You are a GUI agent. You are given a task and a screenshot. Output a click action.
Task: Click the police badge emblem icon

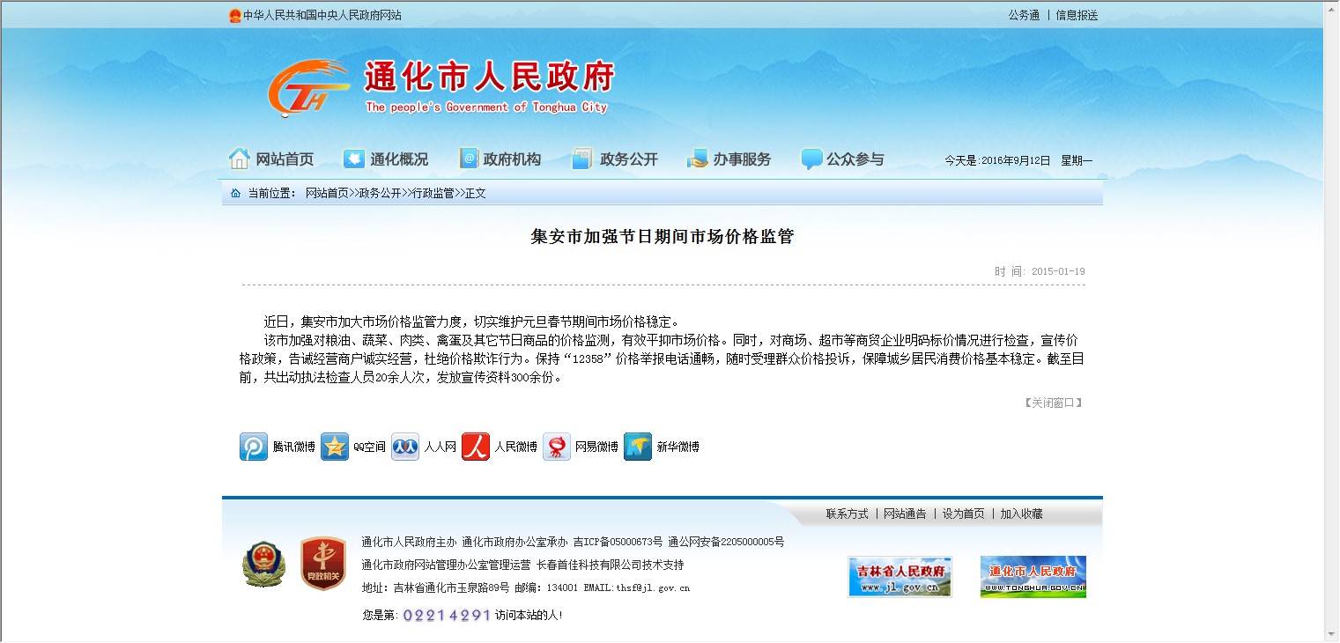click(x=263, y=564)
